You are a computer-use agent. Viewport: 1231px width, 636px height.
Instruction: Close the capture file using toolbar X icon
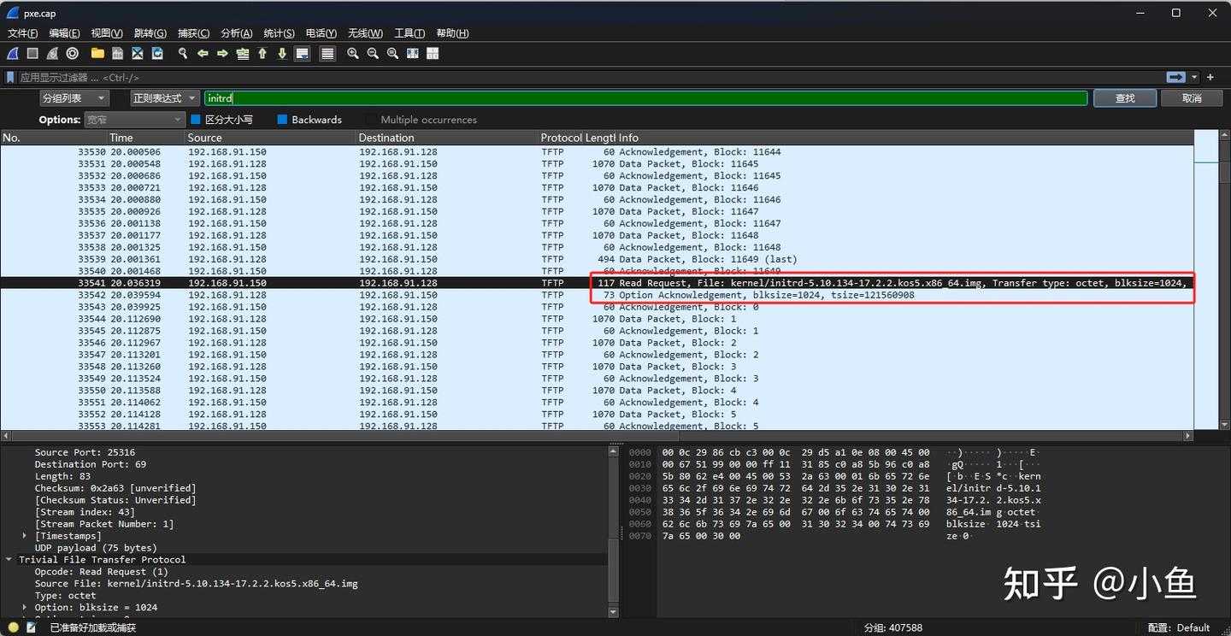pyautogui.click(x=138, y=54)
